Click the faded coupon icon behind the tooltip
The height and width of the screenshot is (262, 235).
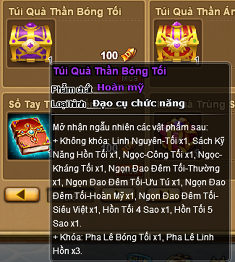point(129,147)
